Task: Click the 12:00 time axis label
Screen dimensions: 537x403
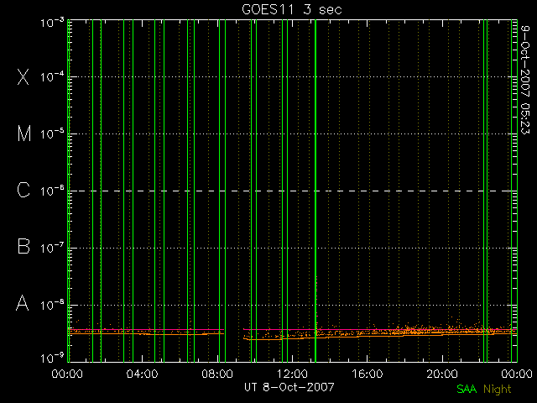Action: coord(292,374)
